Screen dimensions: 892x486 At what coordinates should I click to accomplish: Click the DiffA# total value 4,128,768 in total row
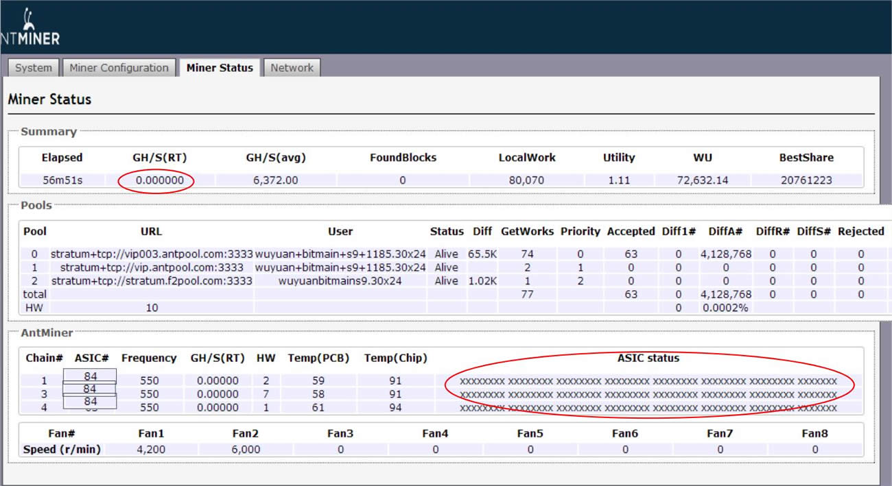click(726, 294)
